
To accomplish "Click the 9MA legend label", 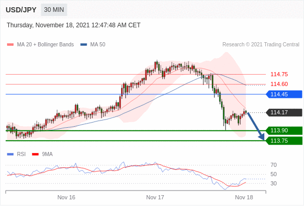I will pos(47,154).
